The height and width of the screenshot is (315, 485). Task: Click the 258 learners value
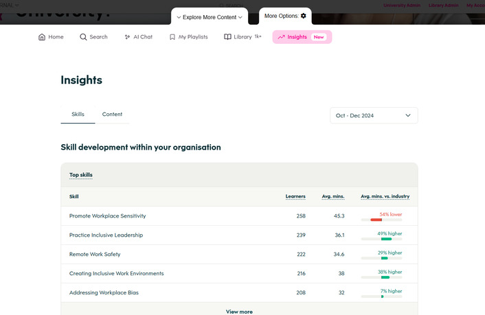tap(301, 216)
